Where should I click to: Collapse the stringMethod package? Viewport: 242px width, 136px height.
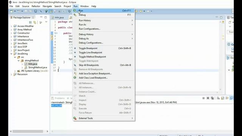click(x=19, y=60)
